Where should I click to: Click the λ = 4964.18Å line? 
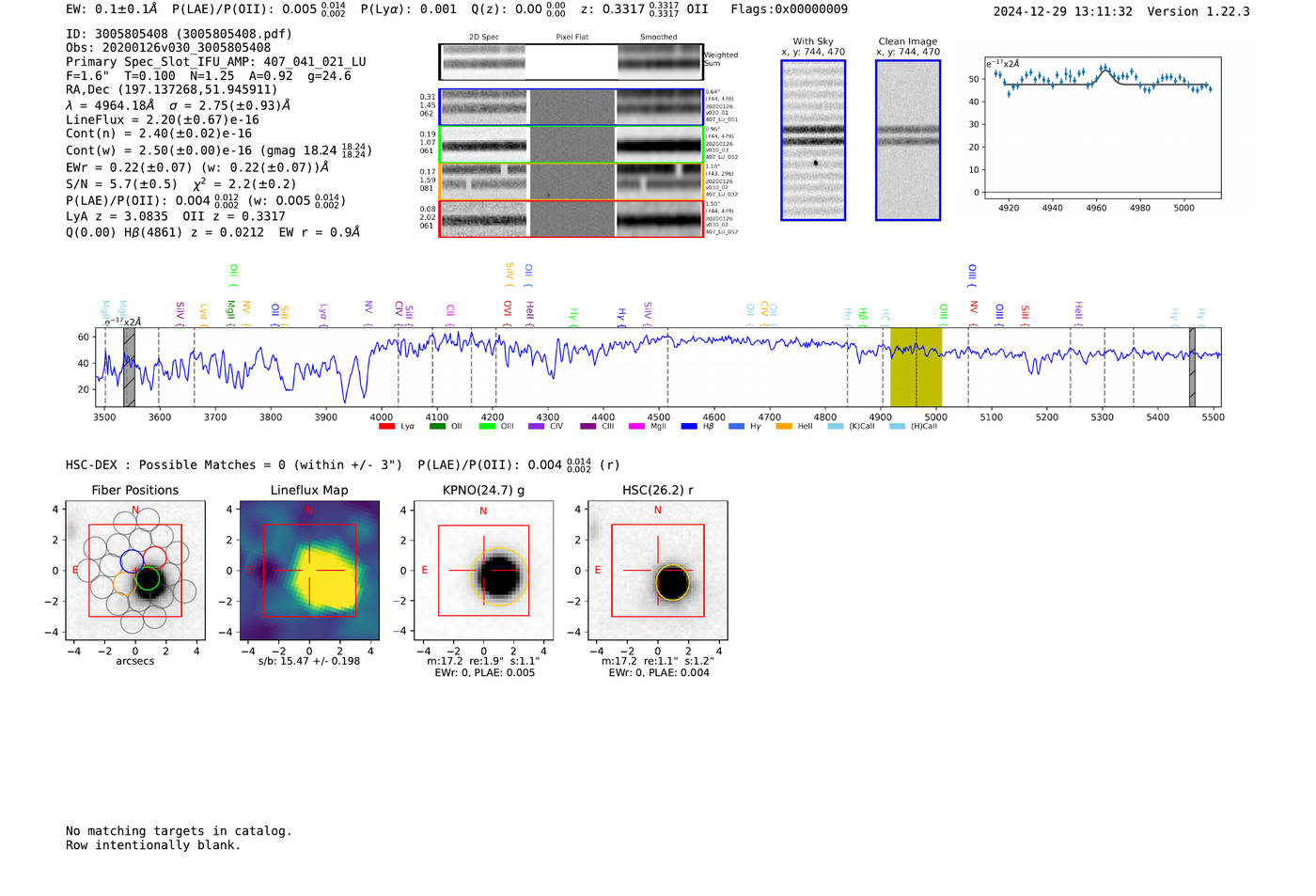[x=179, y=105]
